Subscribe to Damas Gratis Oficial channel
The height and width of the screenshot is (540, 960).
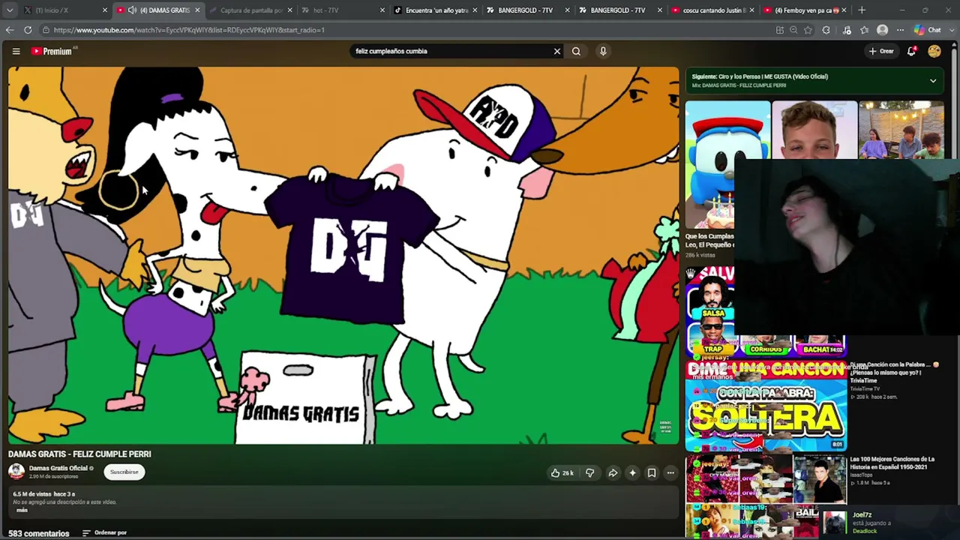tap(124, 472)
